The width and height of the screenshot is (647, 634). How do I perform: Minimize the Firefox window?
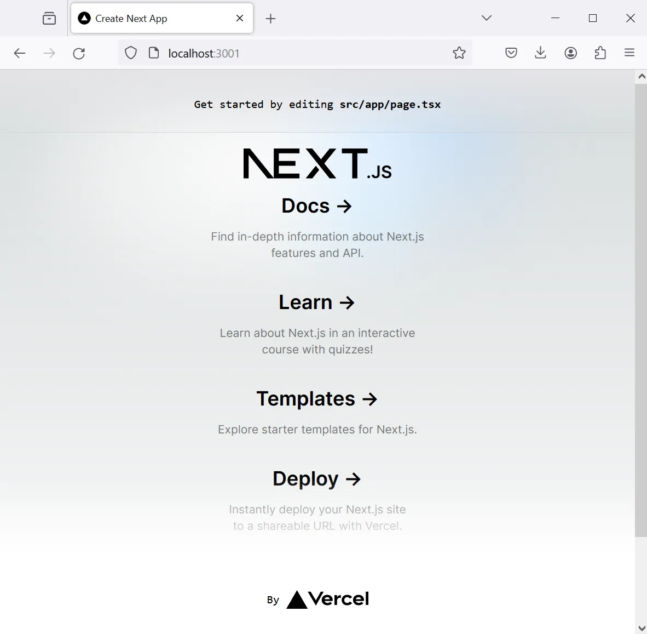point(556,18)
